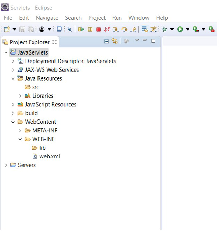The image size is (219, 232).
Task: Expand the META-INF folder node
Action: [x=20, y=131]
